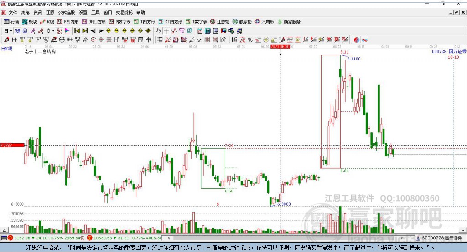467x252 pixels.
Task: Open the 板块 sector view
Action: 30,21
